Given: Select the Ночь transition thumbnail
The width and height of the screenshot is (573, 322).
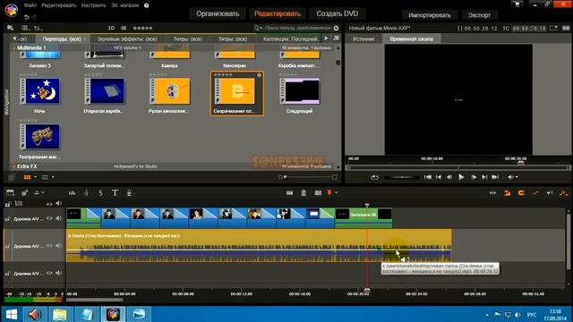Looking at the screenshot, I should tap(40, 91).
